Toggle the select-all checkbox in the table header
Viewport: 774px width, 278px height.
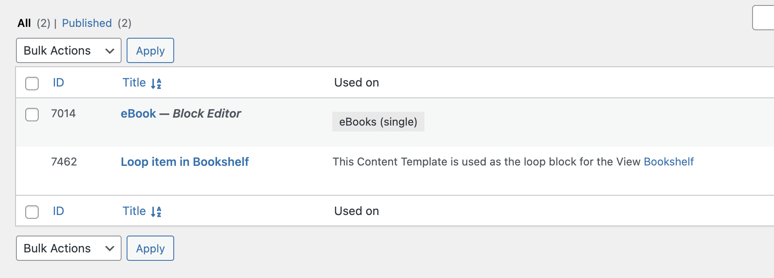click(x=32, y=84)
